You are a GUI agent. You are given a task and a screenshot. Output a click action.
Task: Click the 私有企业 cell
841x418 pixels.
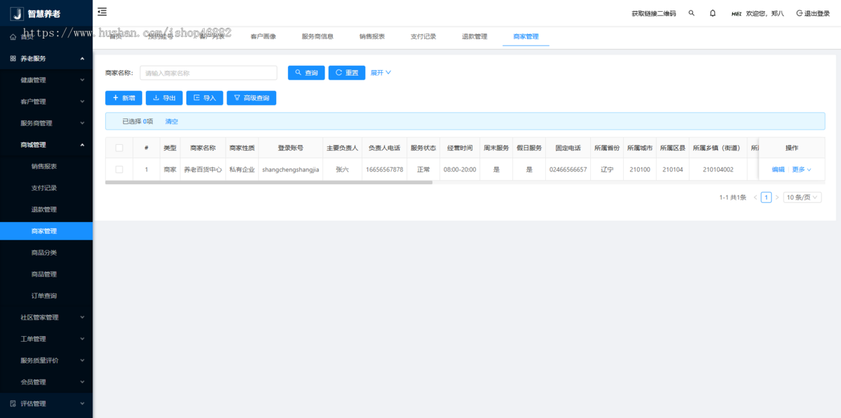[242, 169]
